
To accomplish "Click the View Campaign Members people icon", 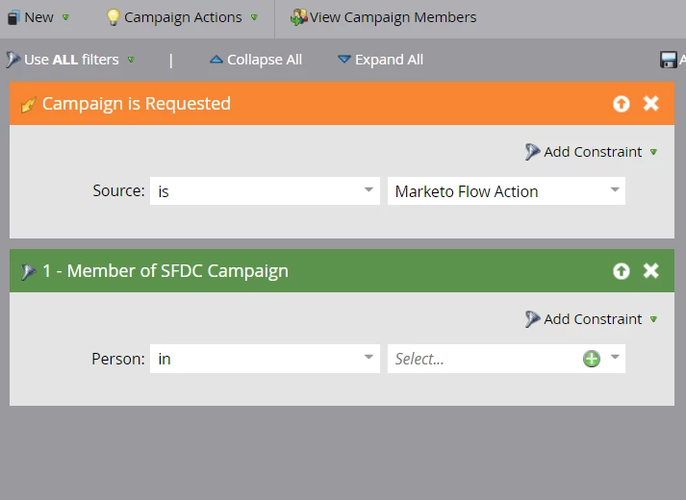I will pos(298,17).
